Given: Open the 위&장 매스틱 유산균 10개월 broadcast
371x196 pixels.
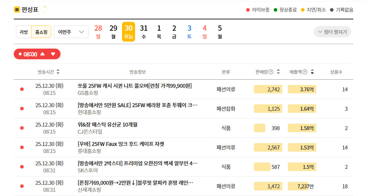Looking at the screenshot, I should click(x=107, y=124).
